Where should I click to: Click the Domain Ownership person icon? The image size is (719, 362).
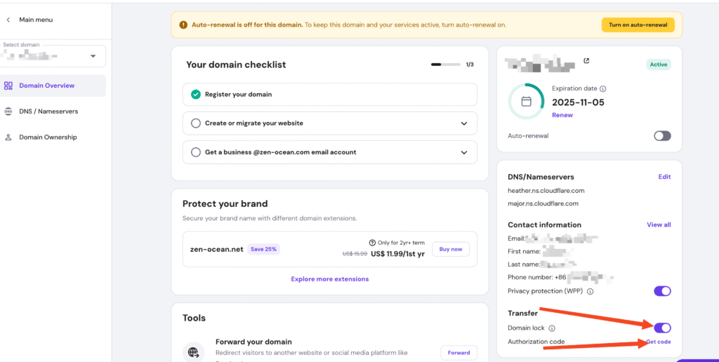[x=8, y=138]
